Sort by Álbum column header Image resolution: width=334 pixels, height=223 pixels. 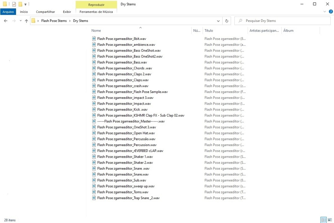(x=288, y=31)
